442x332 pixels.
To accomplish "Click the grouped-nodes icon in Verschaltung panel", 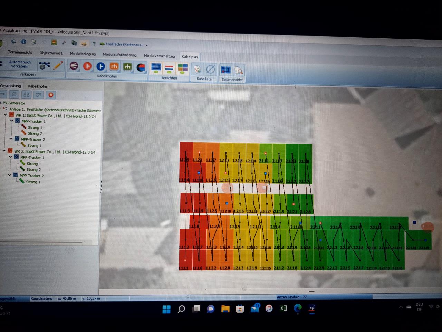I will click(26, 94).
